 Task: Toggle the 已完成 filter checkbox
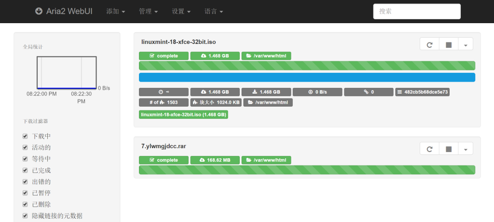25,170
